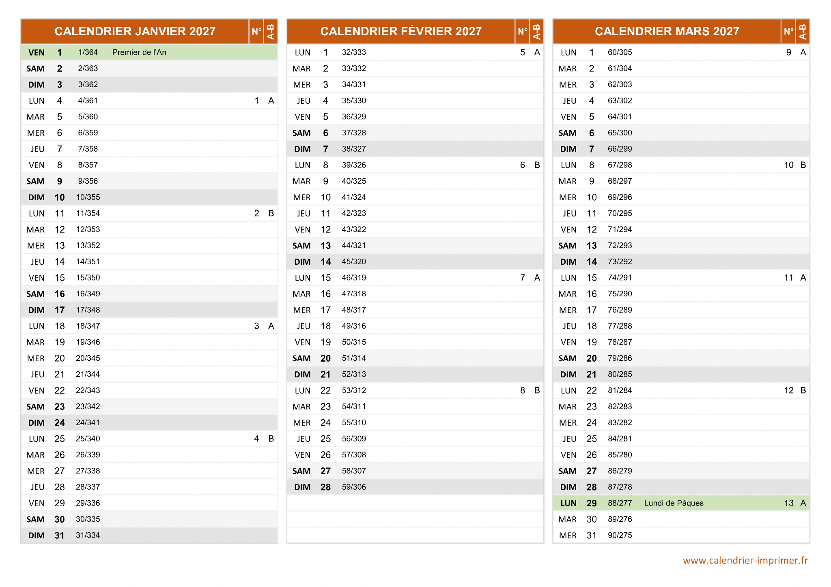Select February Monday 22 row
Viewport: 831px width, 587px height.
[415, 390]
